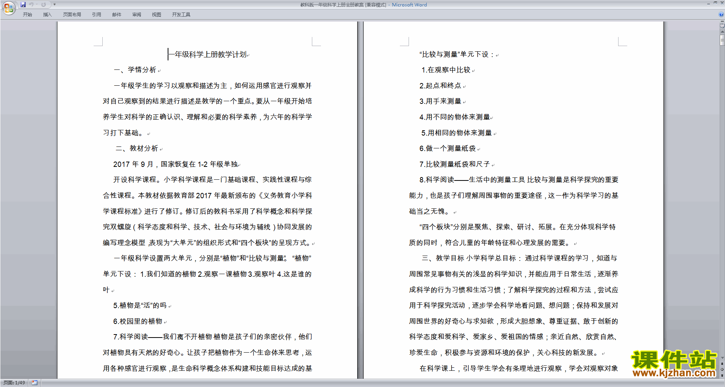This screenshot has width=725, height=387.
Task: Click the line 5.植物是"活"的吗
Action: point(140,305)
